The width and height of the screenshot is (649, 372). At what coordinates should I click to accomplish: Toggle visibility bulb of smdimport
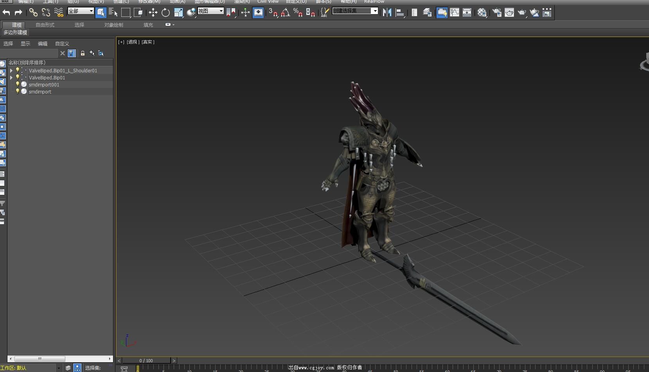coord(17,92)
